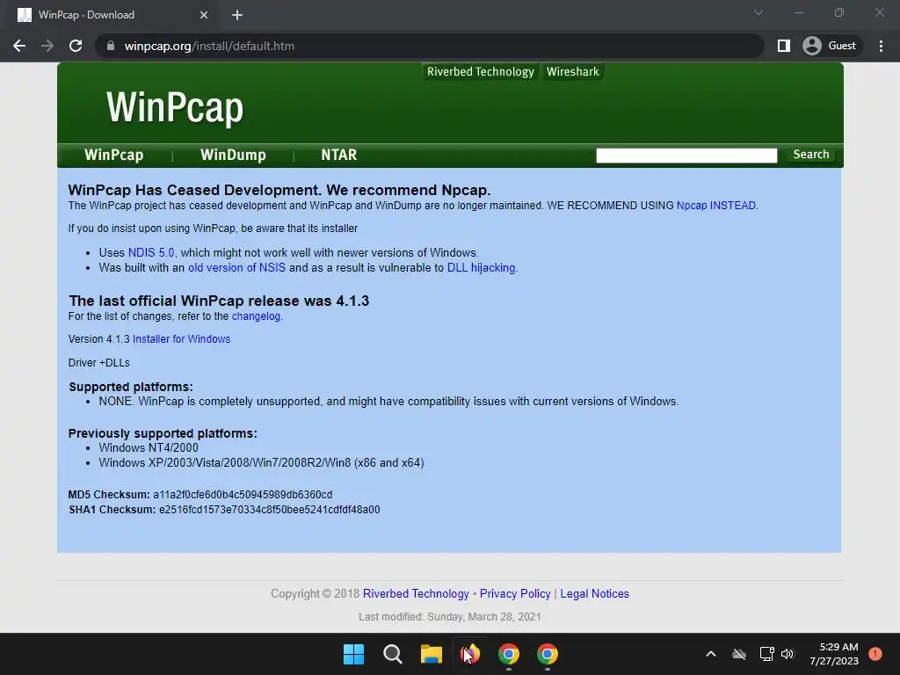
Task: Open the DLL hijacking link
Action: [x=481, y=267]
